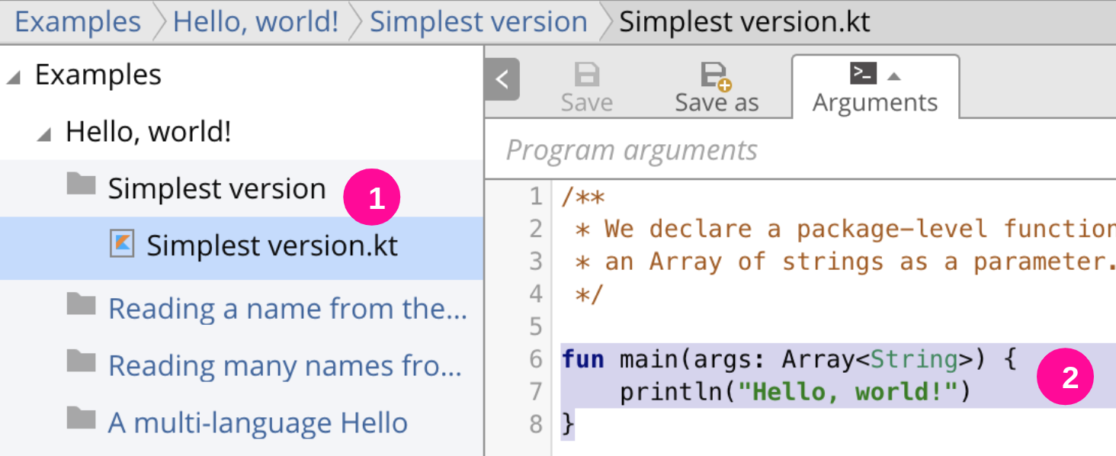Collapse the Examples tree node
1116x456 pixels.
coord(14,77)
